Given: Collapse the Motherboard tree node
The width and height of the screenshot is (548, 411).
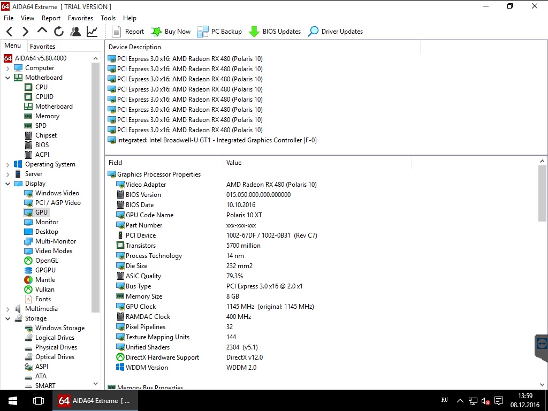Looking at the screenshot, I should click(x=7, y=78).
